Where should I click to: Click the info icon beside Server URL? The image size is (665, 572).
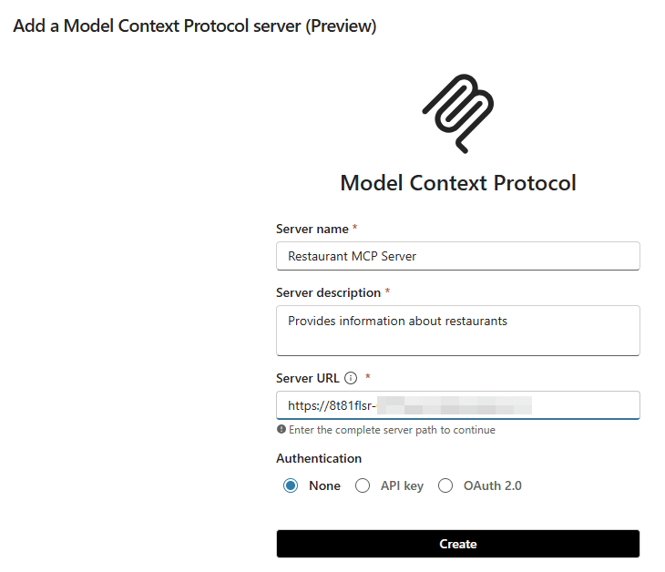tap(351, 378)
